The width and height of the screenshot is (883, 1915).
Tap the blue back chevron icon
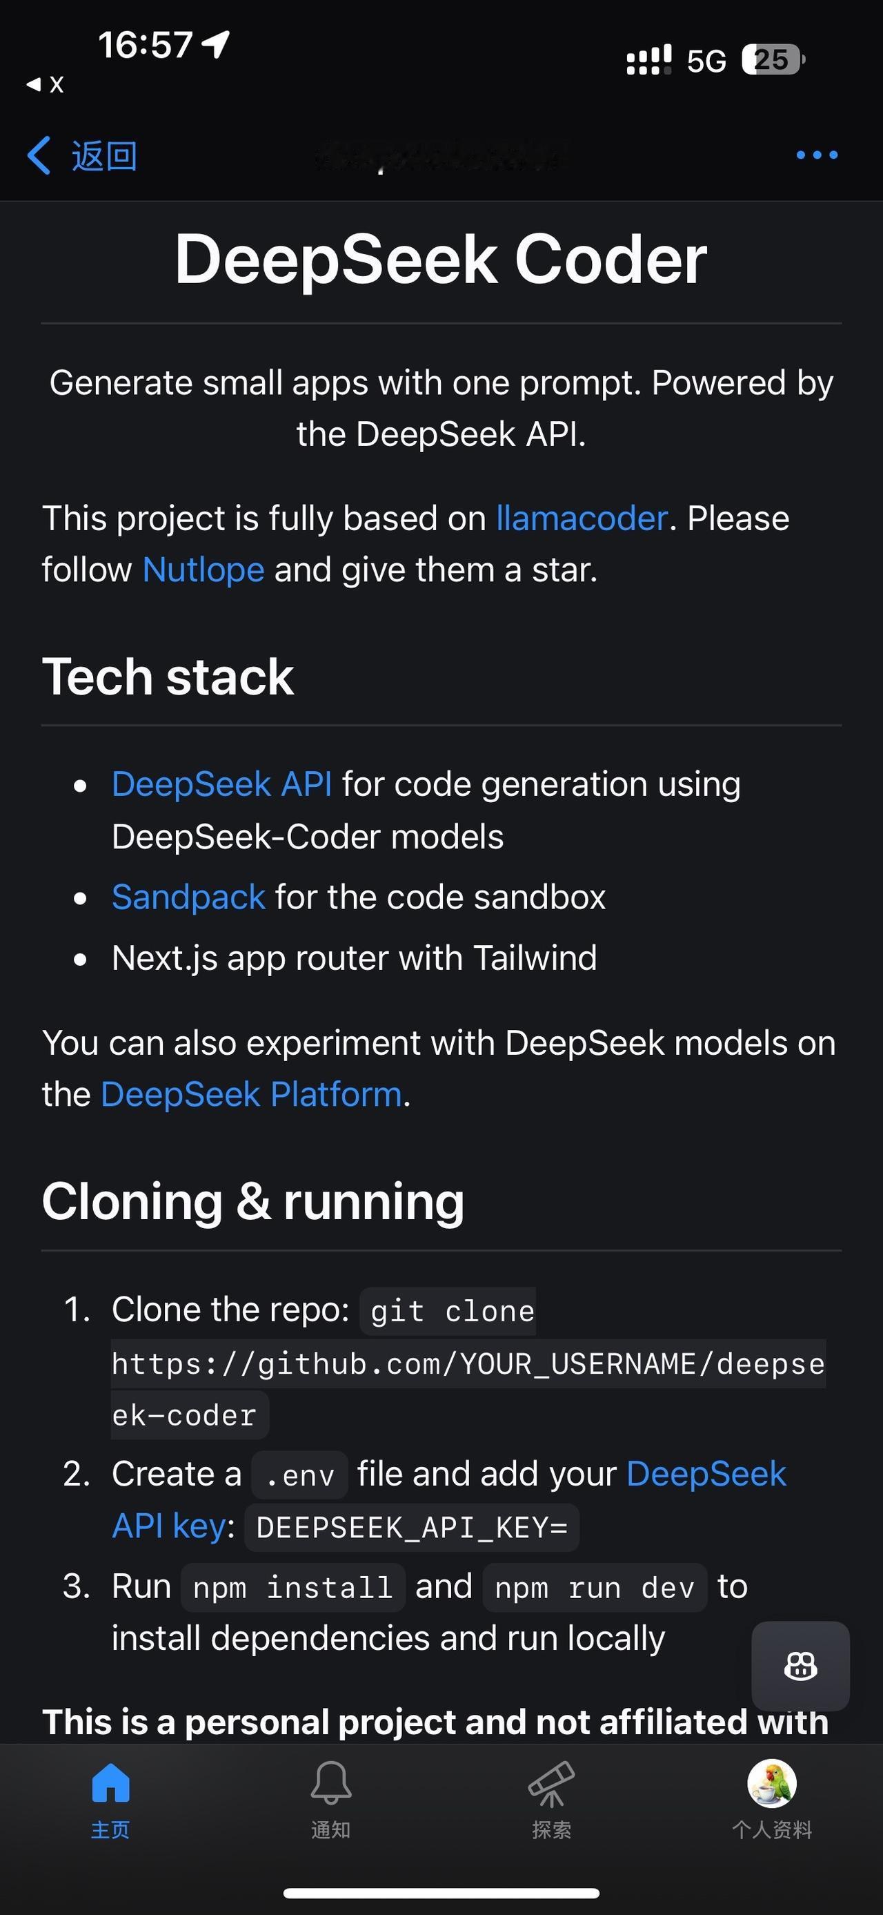click(39, 155)
